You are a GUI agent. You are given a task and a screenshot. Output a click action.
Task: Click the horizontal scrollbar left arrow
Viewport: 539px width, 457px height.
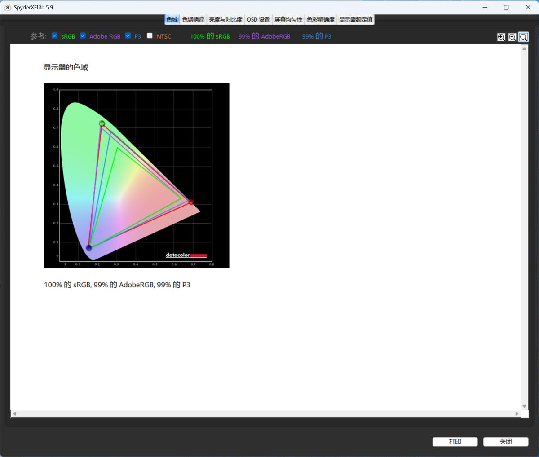click(x=14, y=414)
